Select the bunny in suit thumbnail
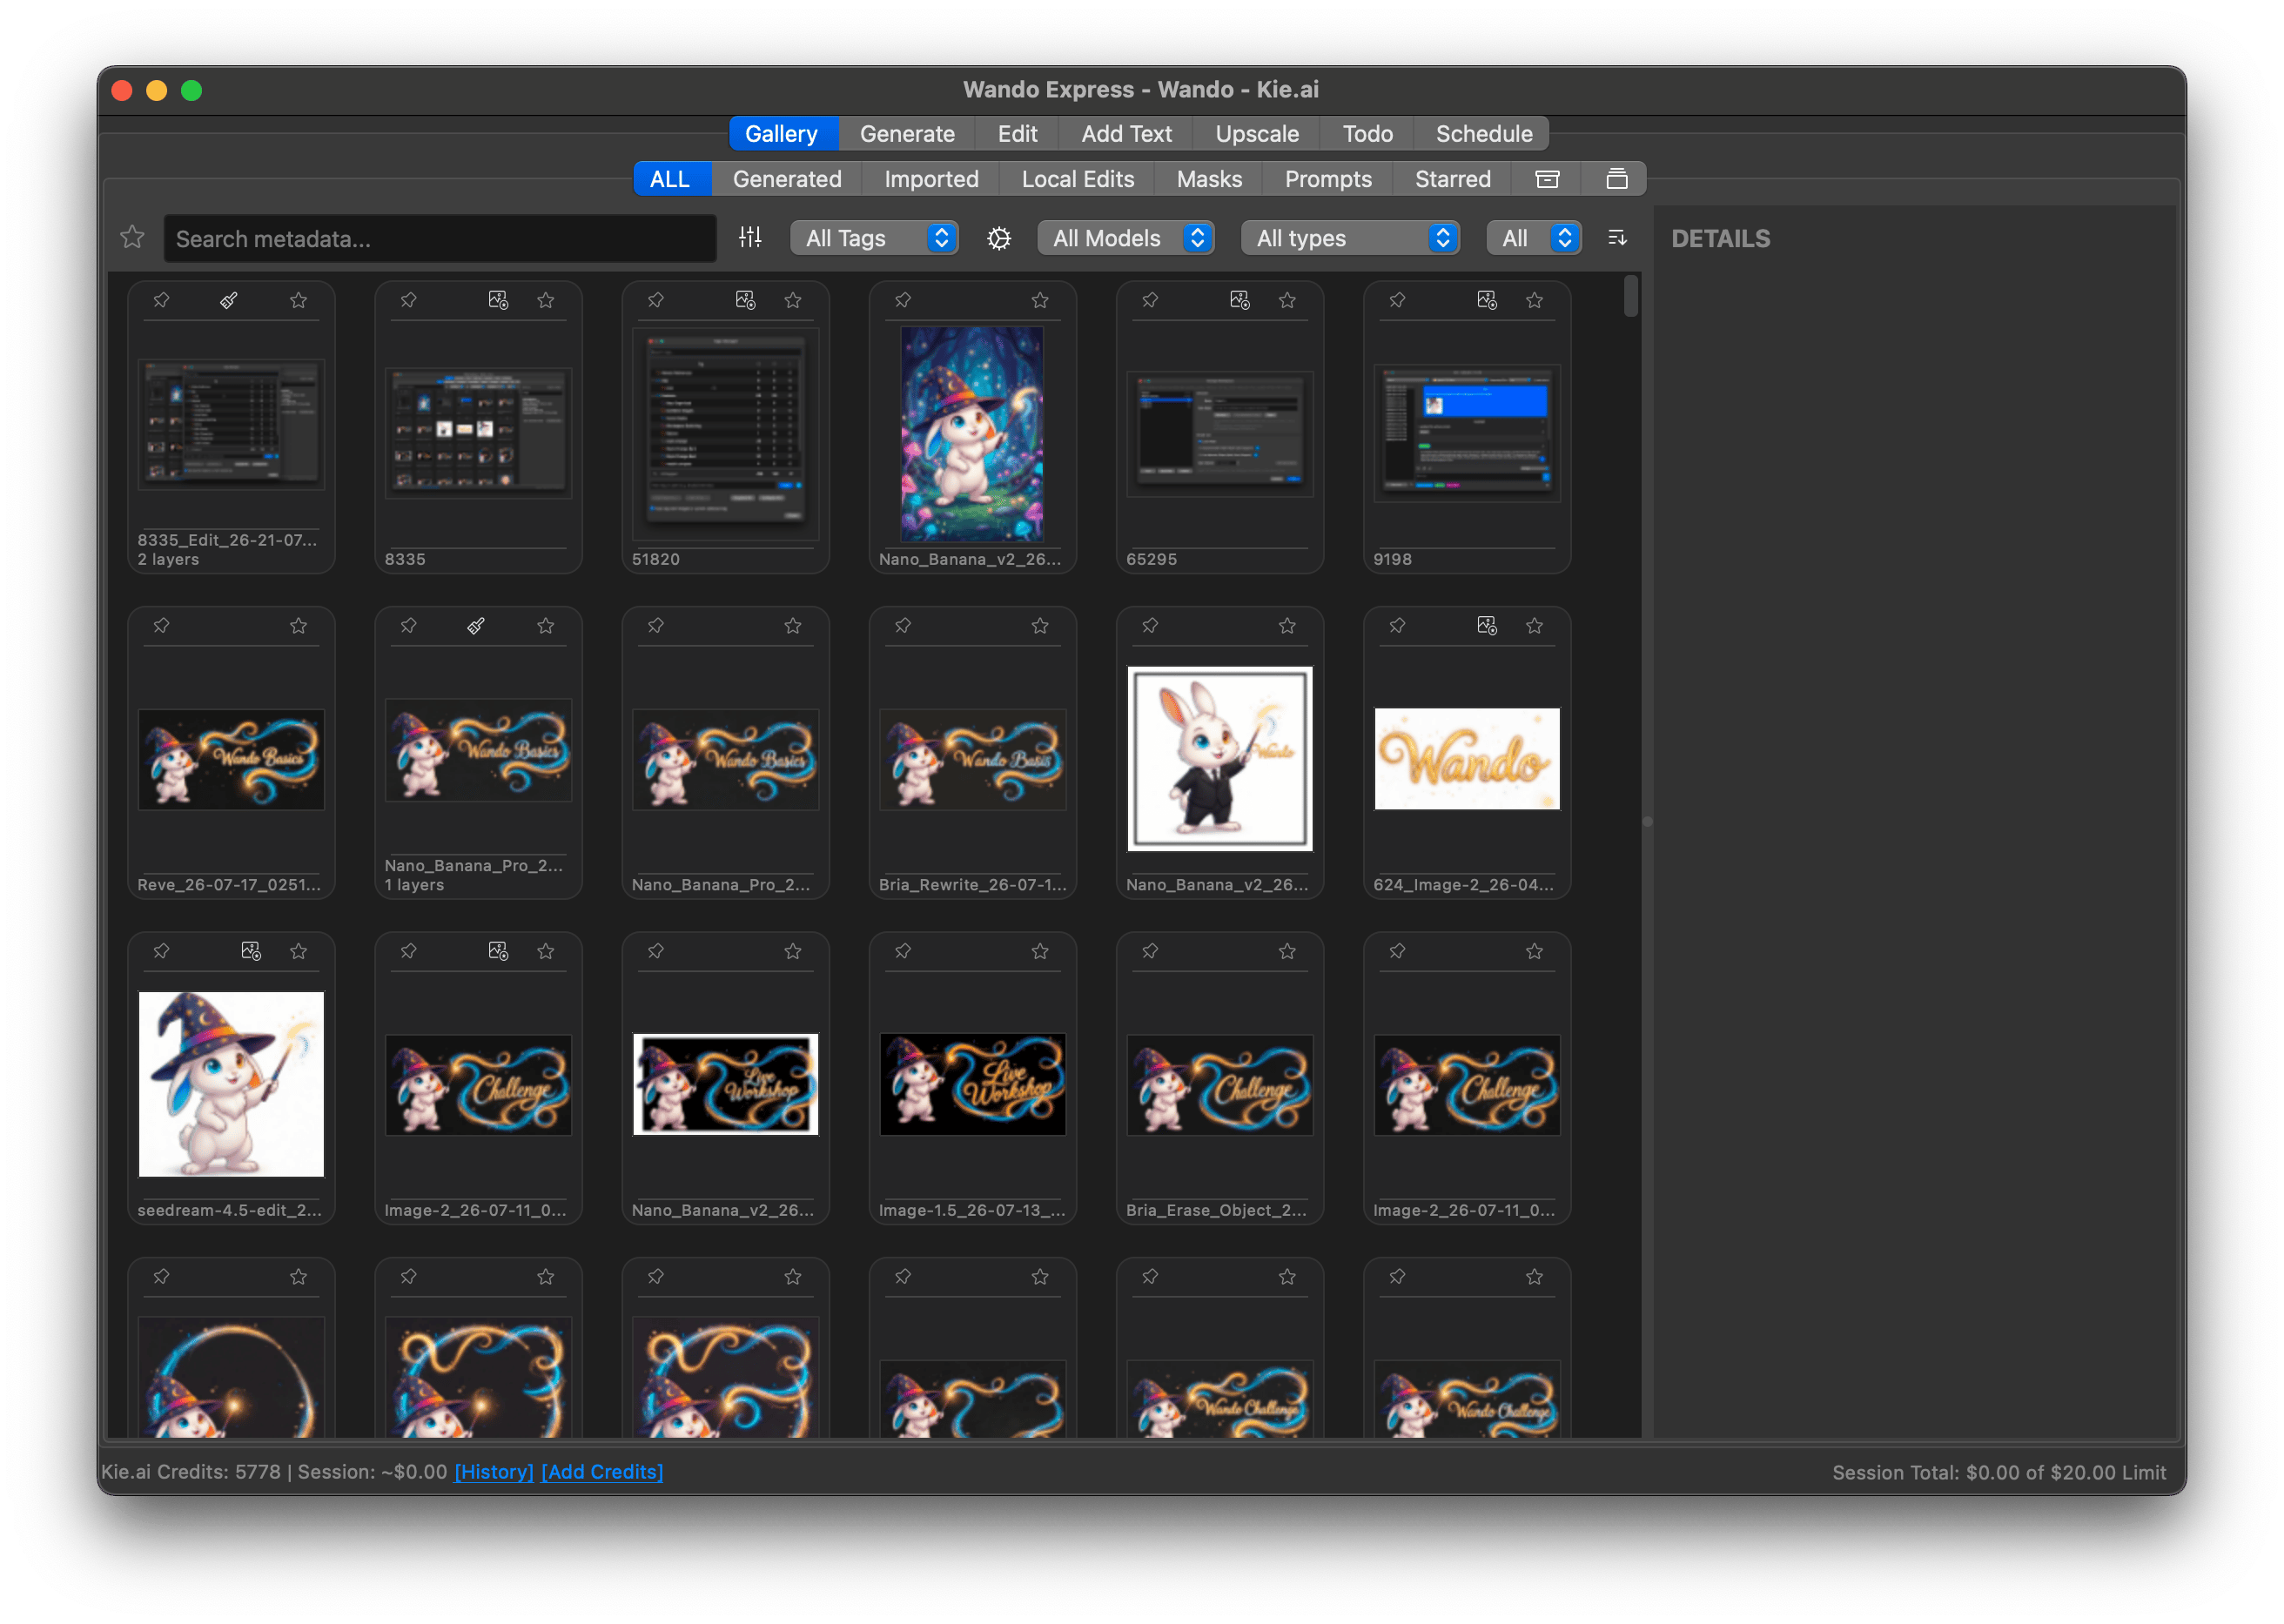 point(1219,759)
